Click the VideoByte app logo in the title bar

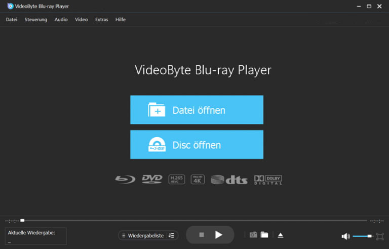pos(11,6)
